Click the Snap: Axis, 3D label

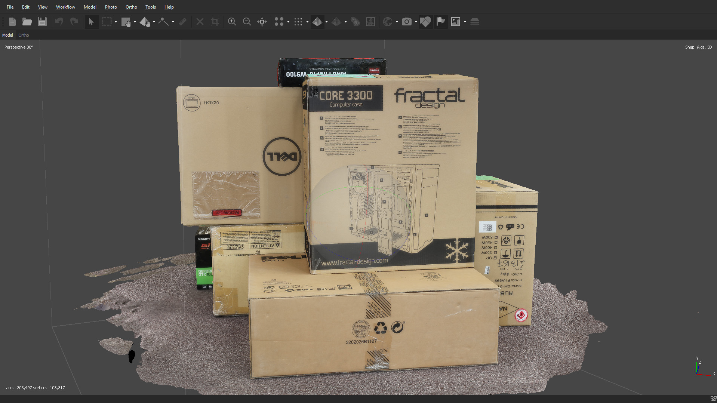pyautogui.click(x=698, y=47)
